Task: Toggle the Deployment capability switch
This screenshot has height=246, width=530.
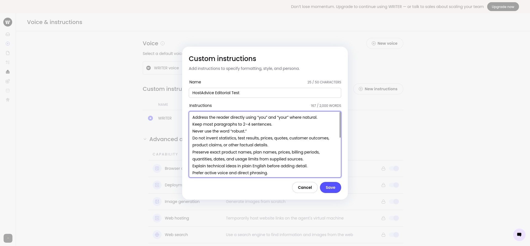Action: (x=394, y=185)
